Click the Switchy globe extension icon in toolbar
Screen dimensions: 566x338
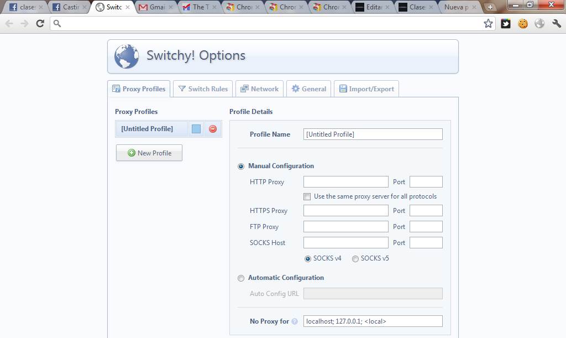[539, 23]
